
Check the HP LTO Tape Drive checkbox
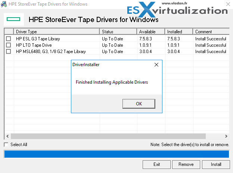[x=9, y=45]
